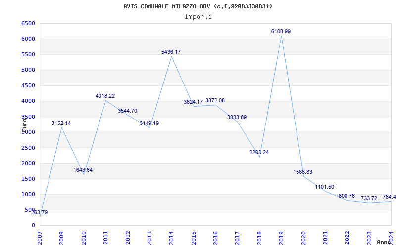Click the Anno axis title
396x247 pixels.
tap(383, 242)
